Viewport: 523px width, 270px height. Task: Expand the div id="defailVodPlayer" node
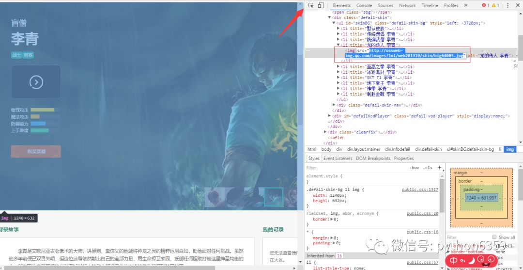(330, 116)
